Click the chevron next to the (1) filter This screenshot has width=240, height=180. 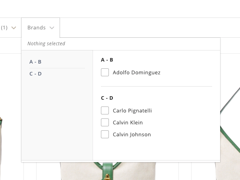coord(14,28)
